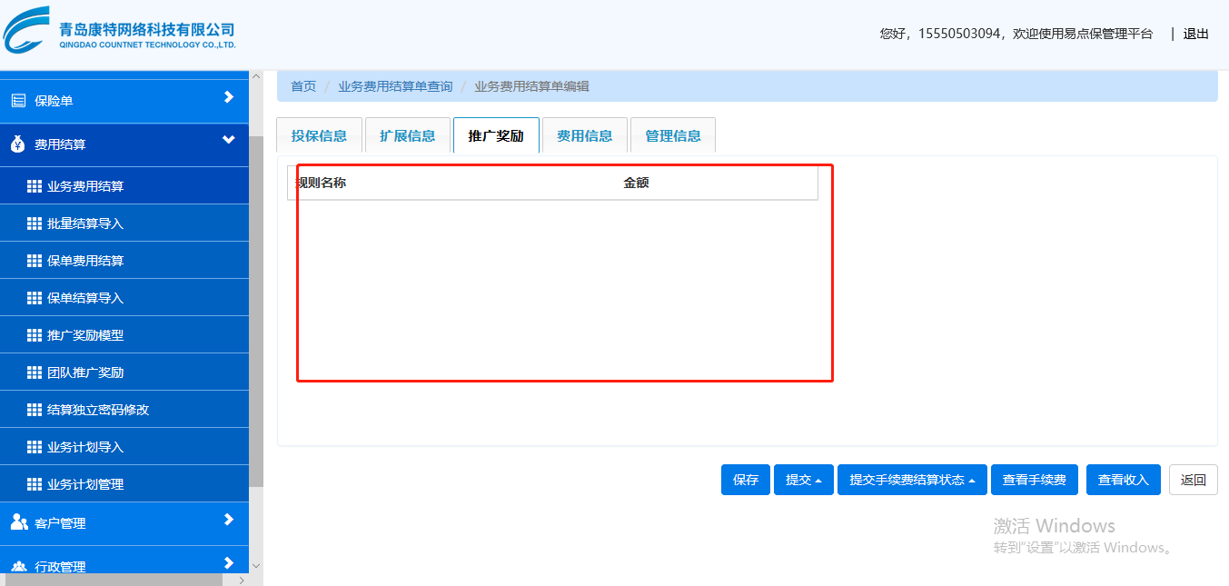The width and height of the screenshot is (1229, 586).
Task: Expand the 保险单 menu chevron
Action: pos(229,97)
